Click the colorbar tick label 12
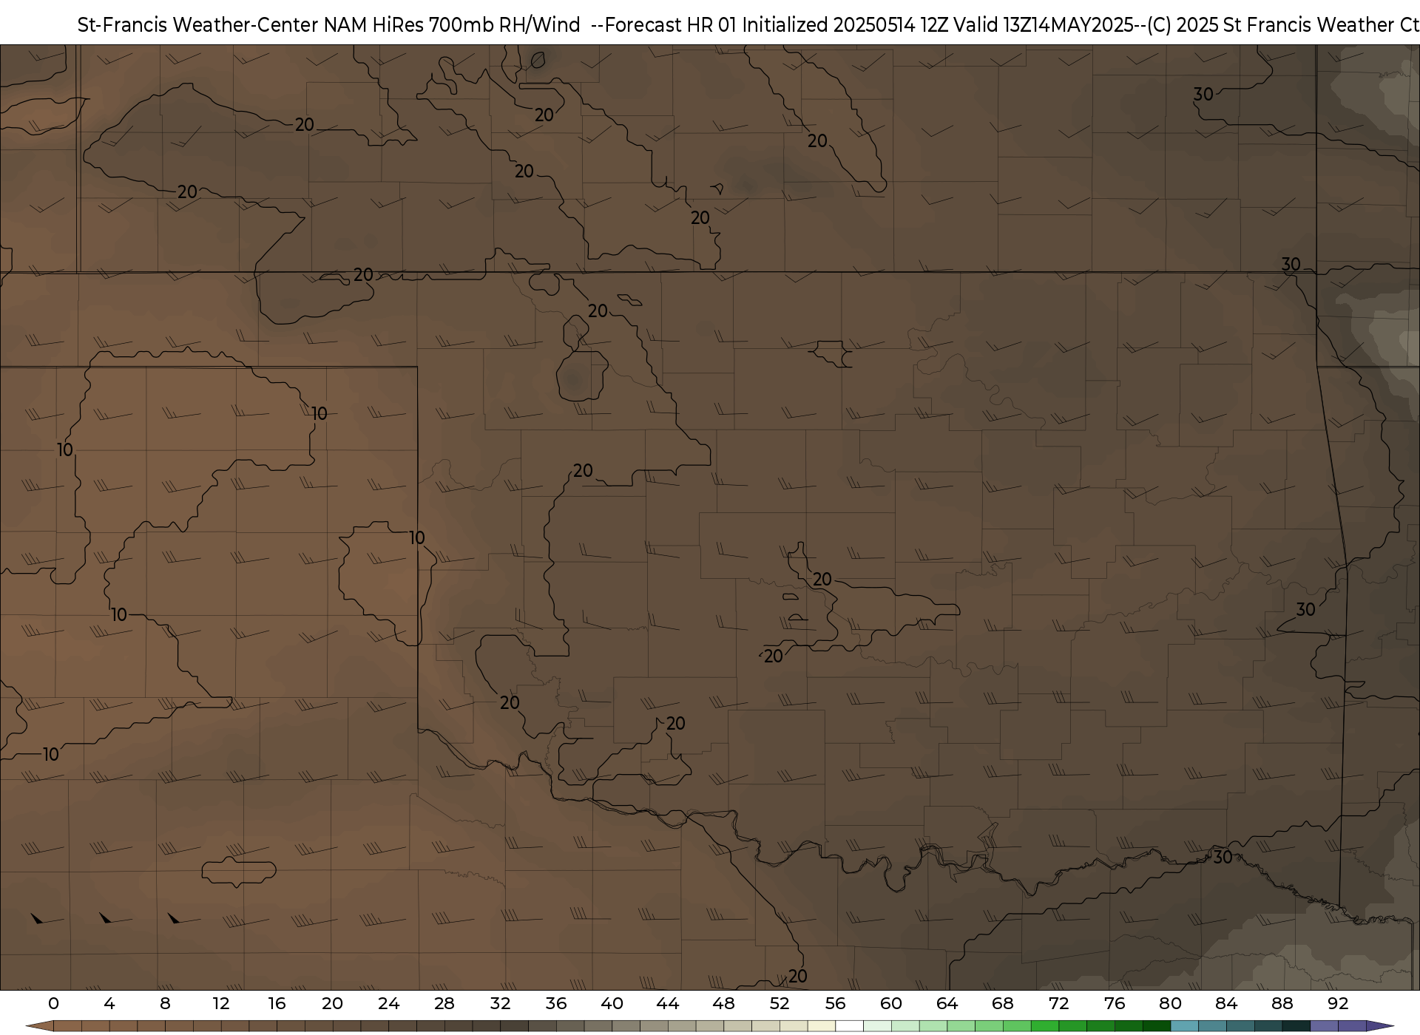This screenshot has width=1420, height=1035. pyautogui.click(x=221, y=1004)
